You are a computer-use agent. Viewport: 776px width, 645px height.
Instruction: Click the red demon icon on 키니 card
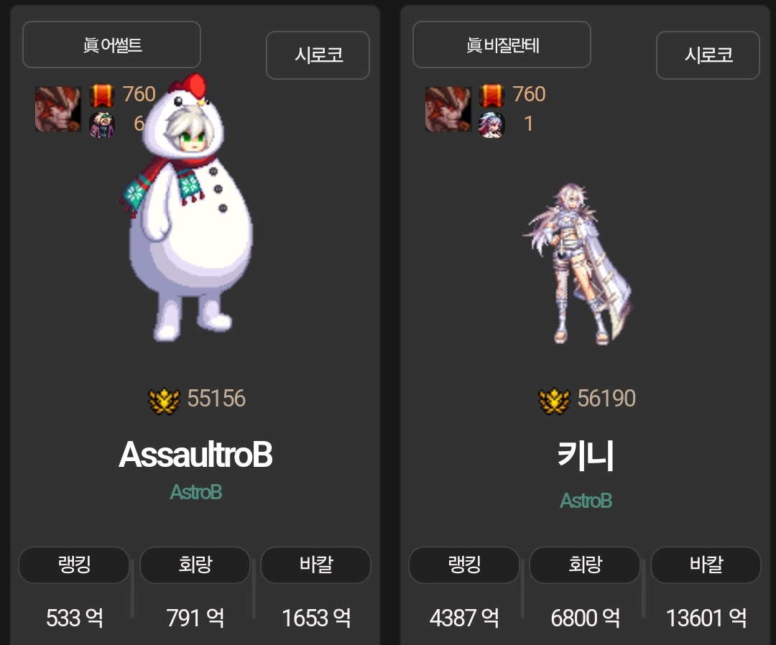(448, 109)
